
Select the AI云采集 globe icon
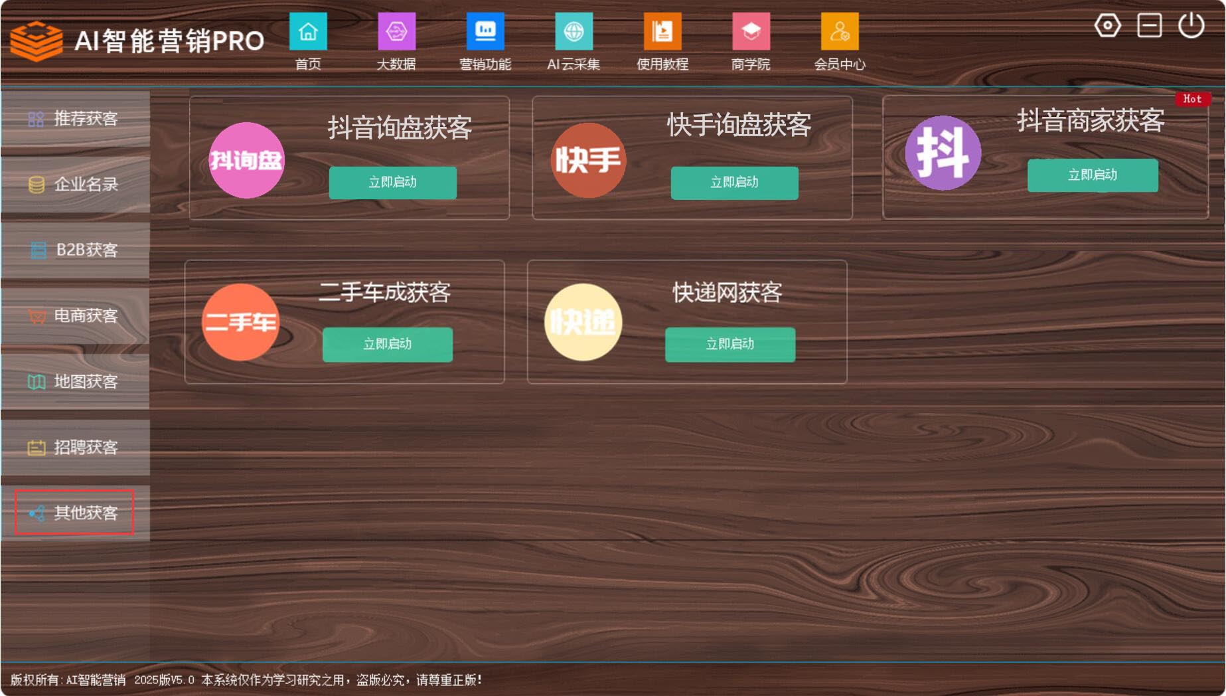click(574, 32)
